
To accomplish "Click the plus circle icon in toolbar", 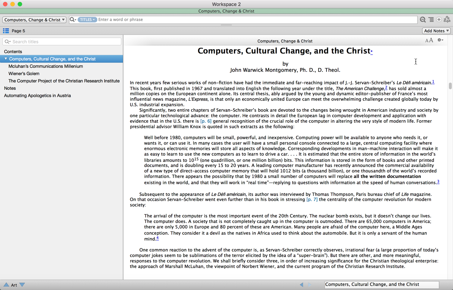I will [x=439, y=20].
